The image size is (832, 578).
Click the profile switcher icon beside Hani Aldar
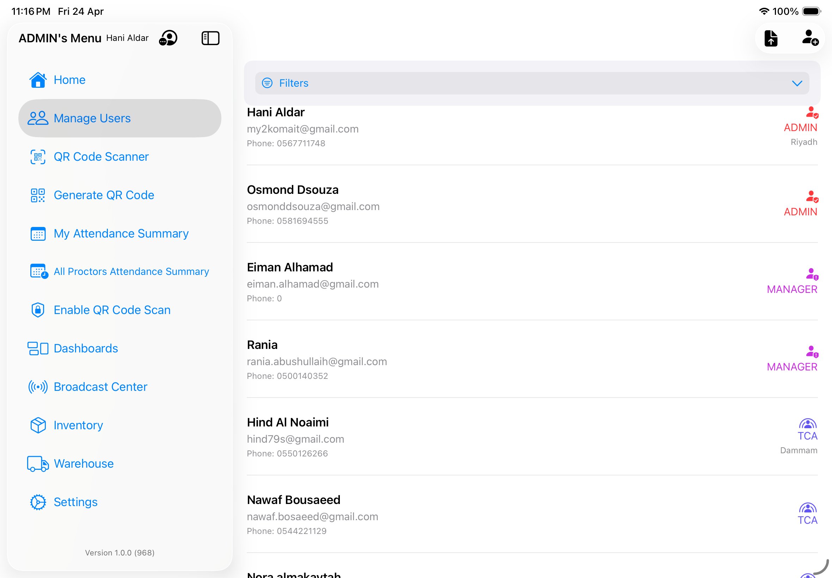point(168,37)
